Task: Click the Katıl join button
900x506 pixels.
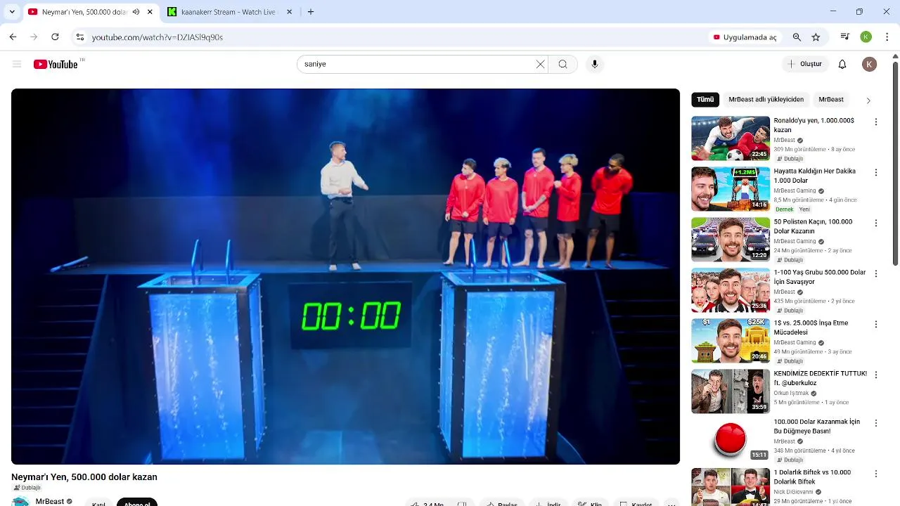Action: [x=99, y=503]
